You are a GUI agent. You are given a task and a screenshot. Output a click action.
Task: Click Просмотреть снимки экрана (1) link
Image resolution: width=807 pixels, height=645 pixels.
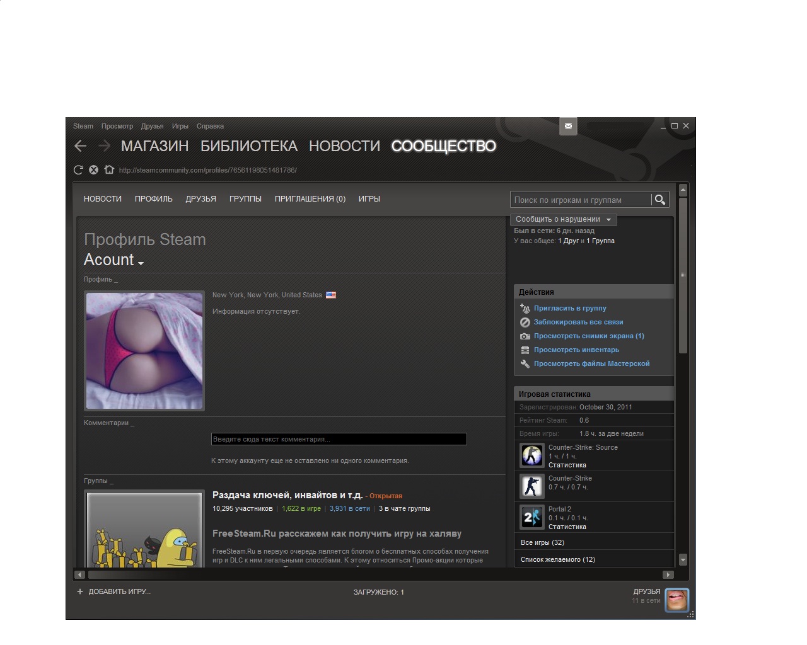589,336
